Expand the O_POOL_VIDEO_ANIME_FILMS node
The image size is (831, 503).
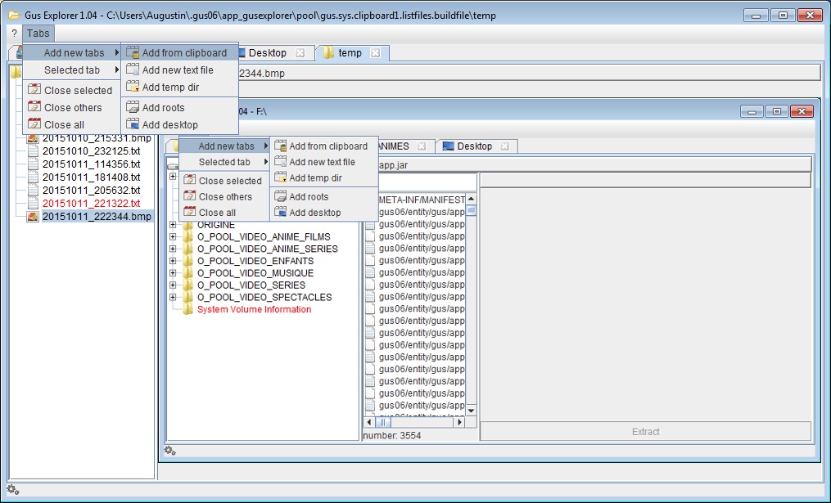tap(173, 236)
